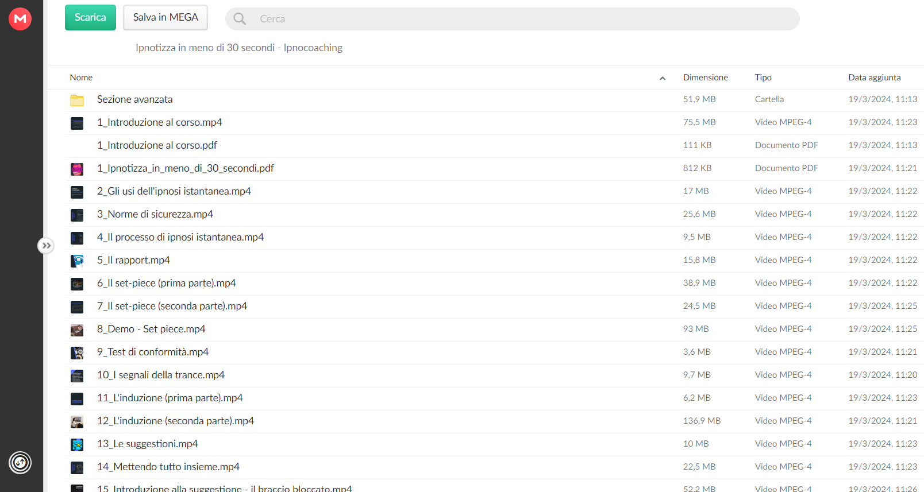Click the Cartella type cell

point(769,99)
